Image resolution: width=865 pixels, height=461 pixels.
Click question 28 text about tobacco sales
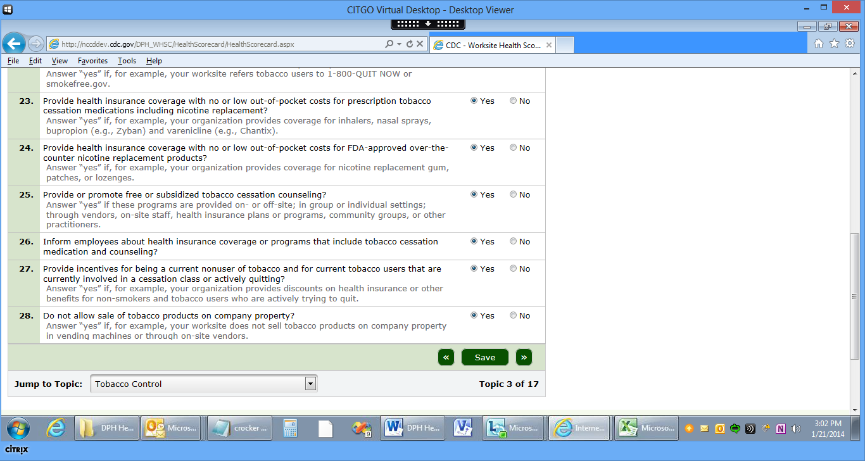168,315
